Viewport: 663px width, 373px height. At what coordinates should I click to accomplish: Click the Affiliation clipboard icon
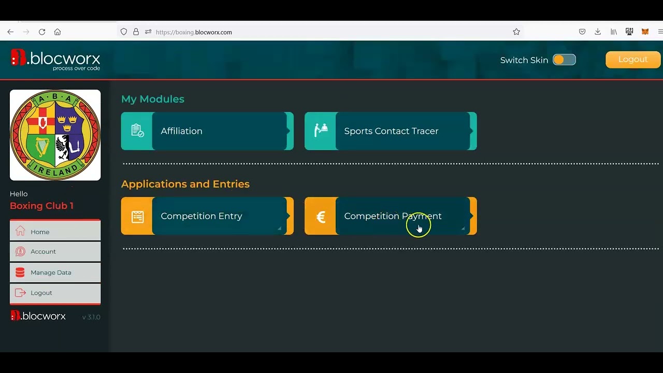[x=137, y=131]
